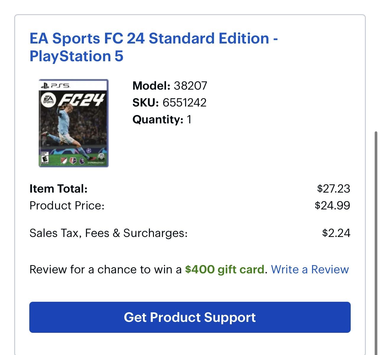This screenshot has height=355, width=380.
Task: Select the Item Total amount $27.23
Action: 334,188
